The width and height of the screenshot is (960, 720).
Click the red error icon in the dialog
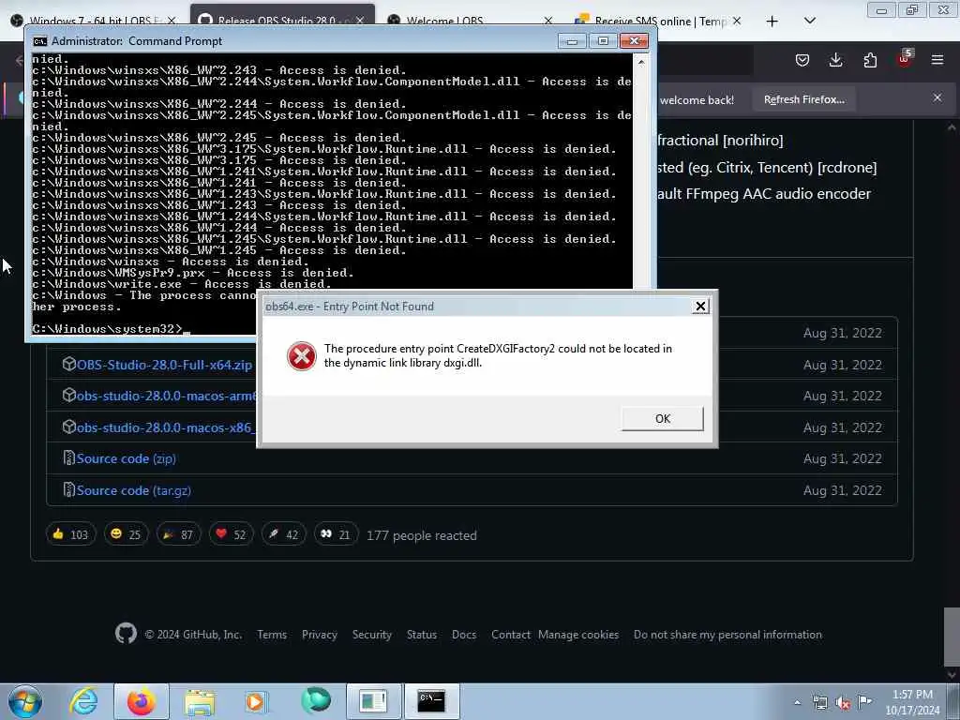[301, 355]
